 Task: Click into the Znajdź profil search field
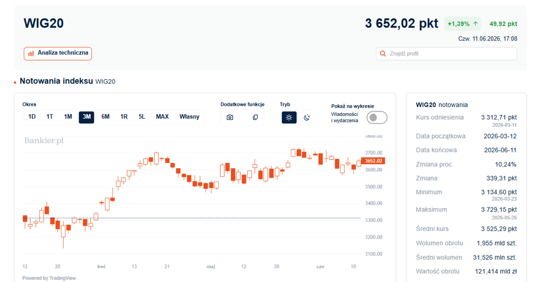click(x=446, y=53)
